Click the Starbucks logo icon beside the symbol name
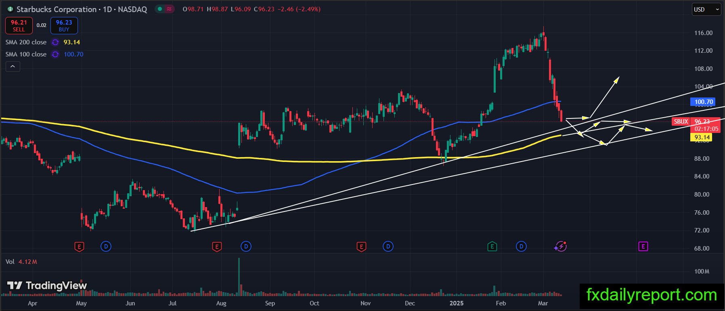Screen dimensions: 725x311 pos(10,9)
